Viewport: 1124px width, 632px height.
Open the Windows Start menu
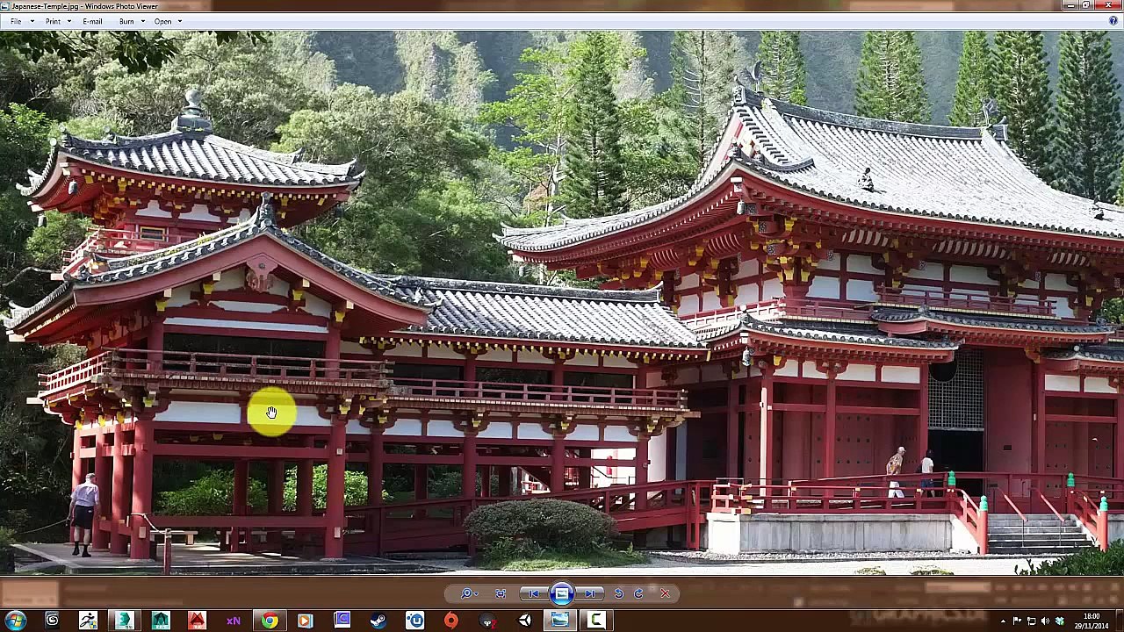[x=15, y=621]
